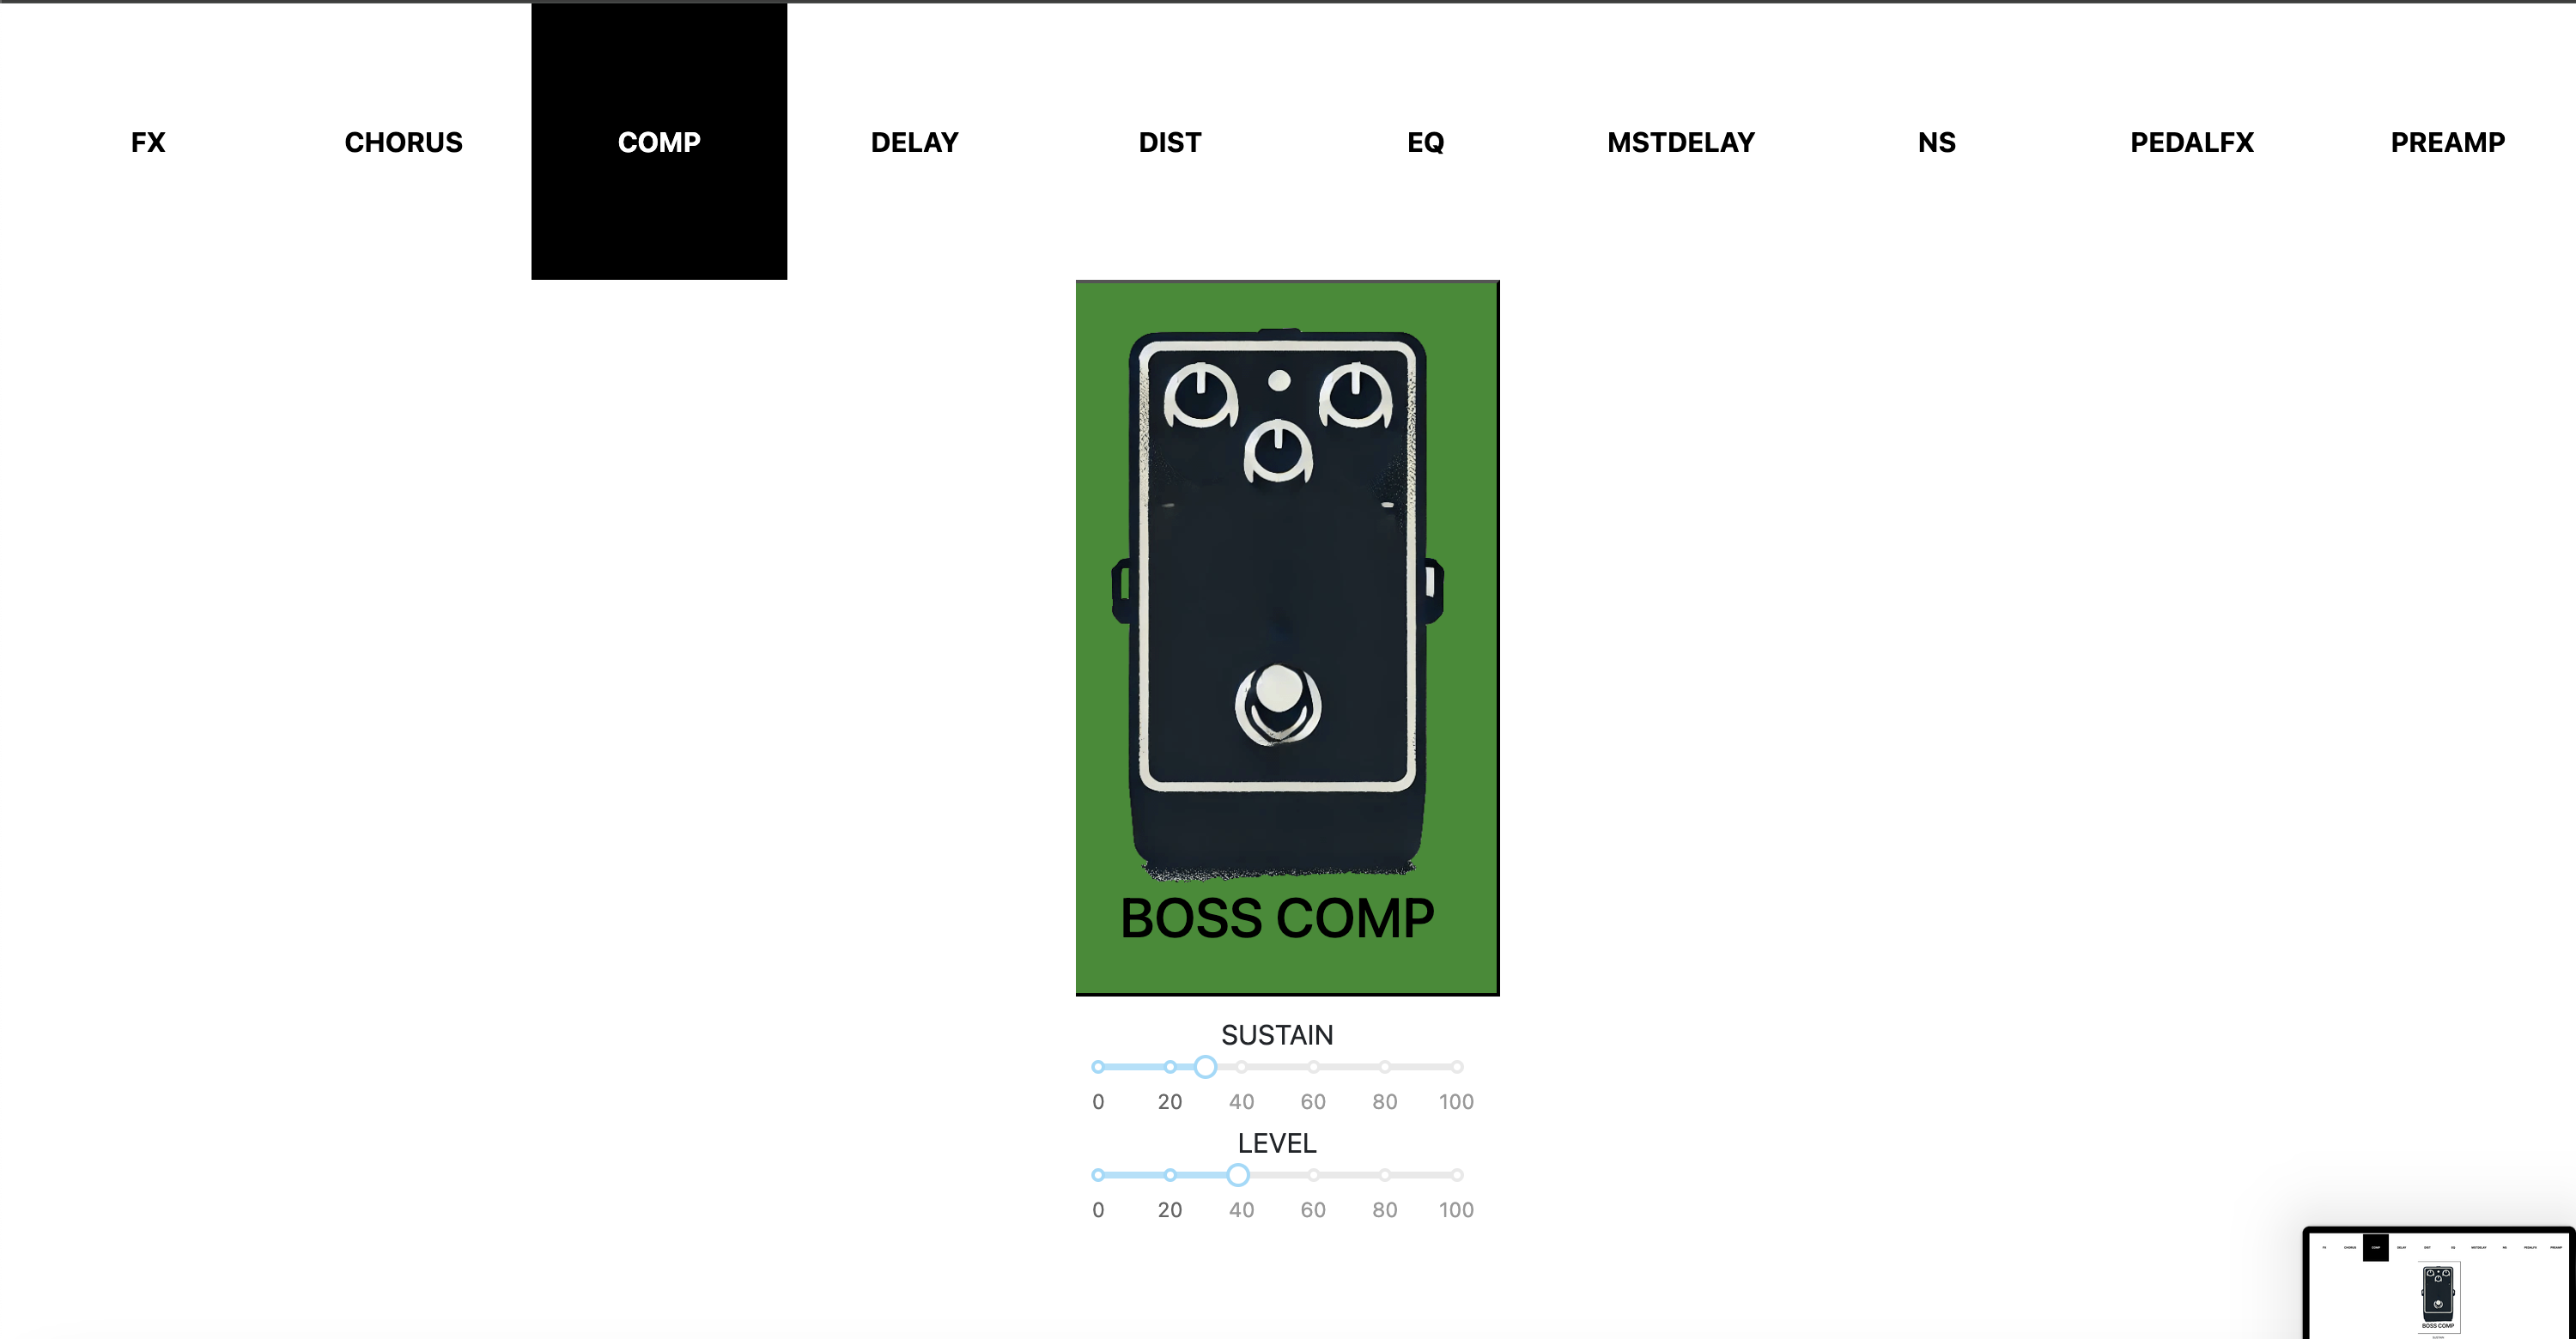The width and height of the screenshot is (2576, 1339).
Task: Click the SUSTAIN slider title
Action: tap(1277, 1034)
